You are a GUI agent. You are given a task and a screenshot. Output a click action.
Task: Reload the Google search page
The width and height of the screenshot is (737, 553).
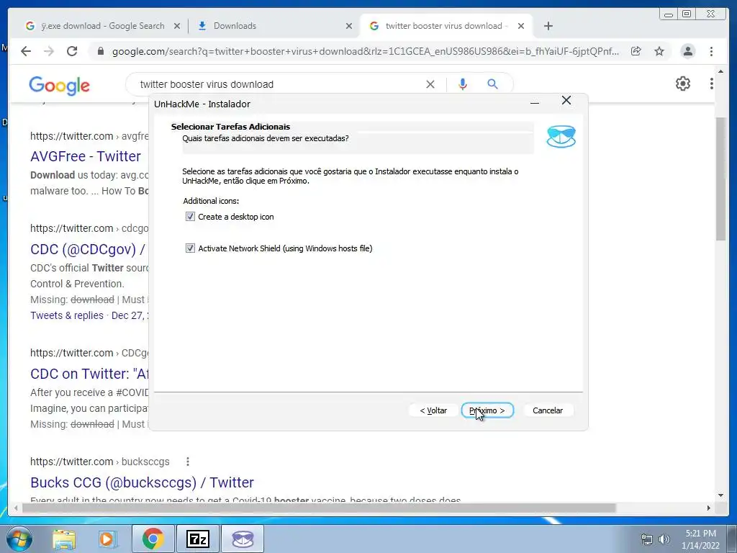click(72, 51)
